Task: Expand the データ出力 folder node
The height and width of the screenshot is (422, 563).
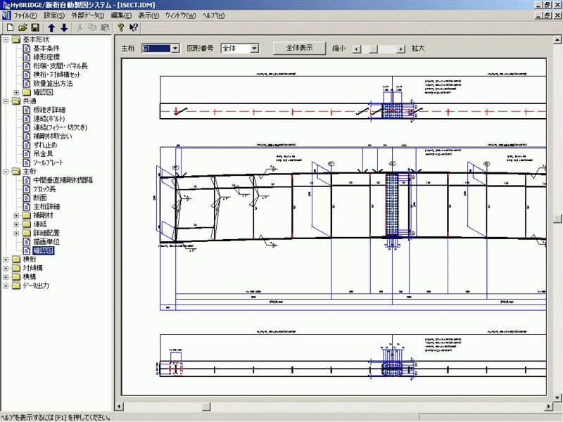Action: [x=6, y=286]
